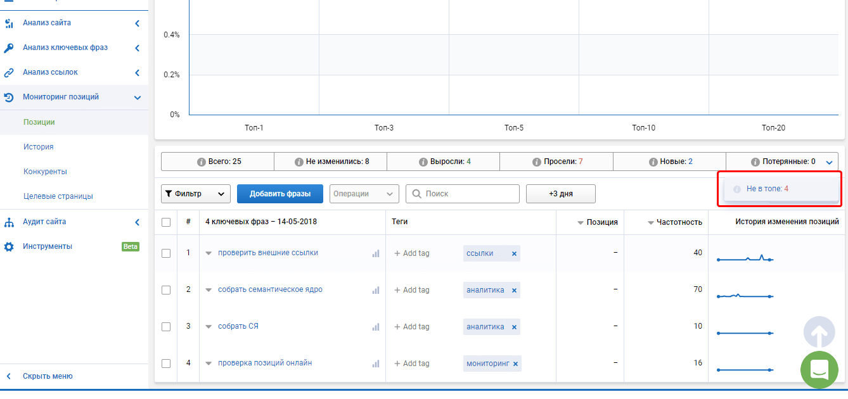
Task: Click the Добавить фразы button
Action: coord(280,194)
